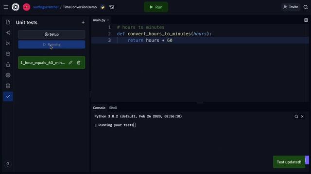Click the Python 3.8.2 version line
Screen dimensions: 311x174
138,116
